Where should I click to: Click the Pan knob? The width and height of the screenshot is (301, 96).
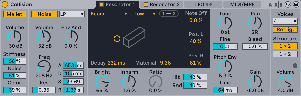[255, 23]
